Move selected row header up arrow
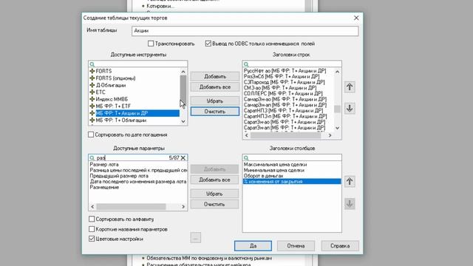 350,87
